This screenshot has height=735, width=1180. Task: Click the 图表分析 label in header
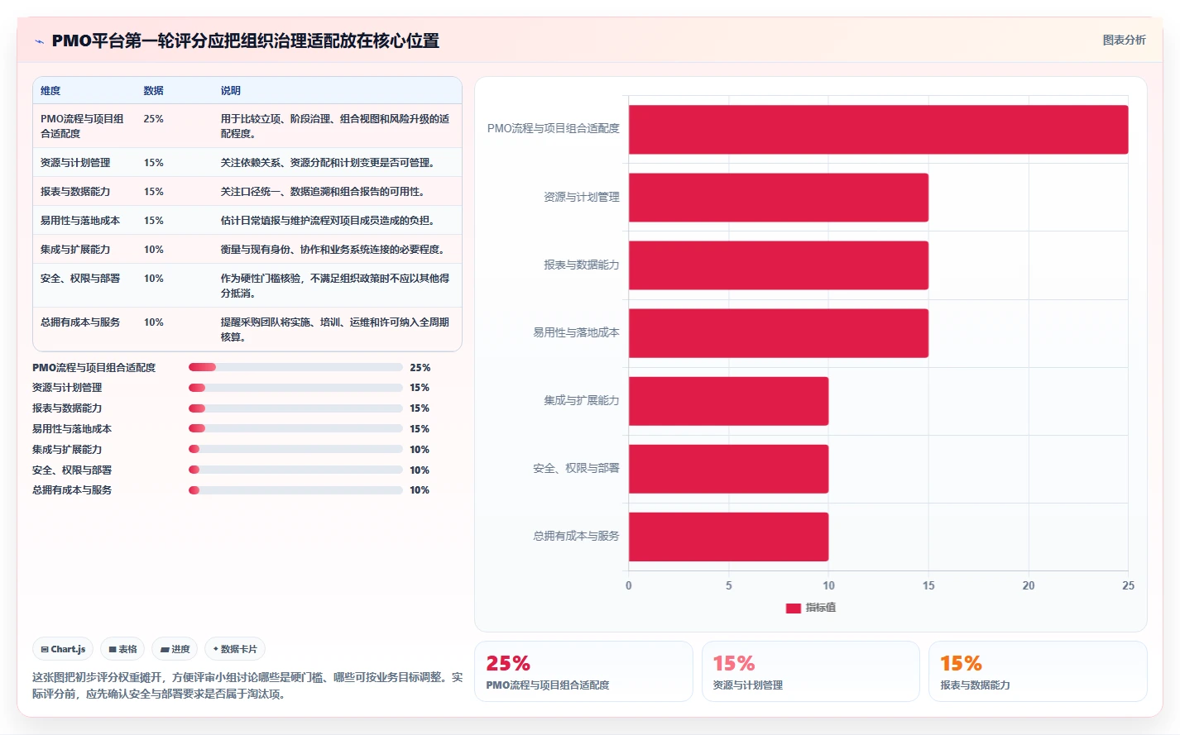tap(1124, 40)
